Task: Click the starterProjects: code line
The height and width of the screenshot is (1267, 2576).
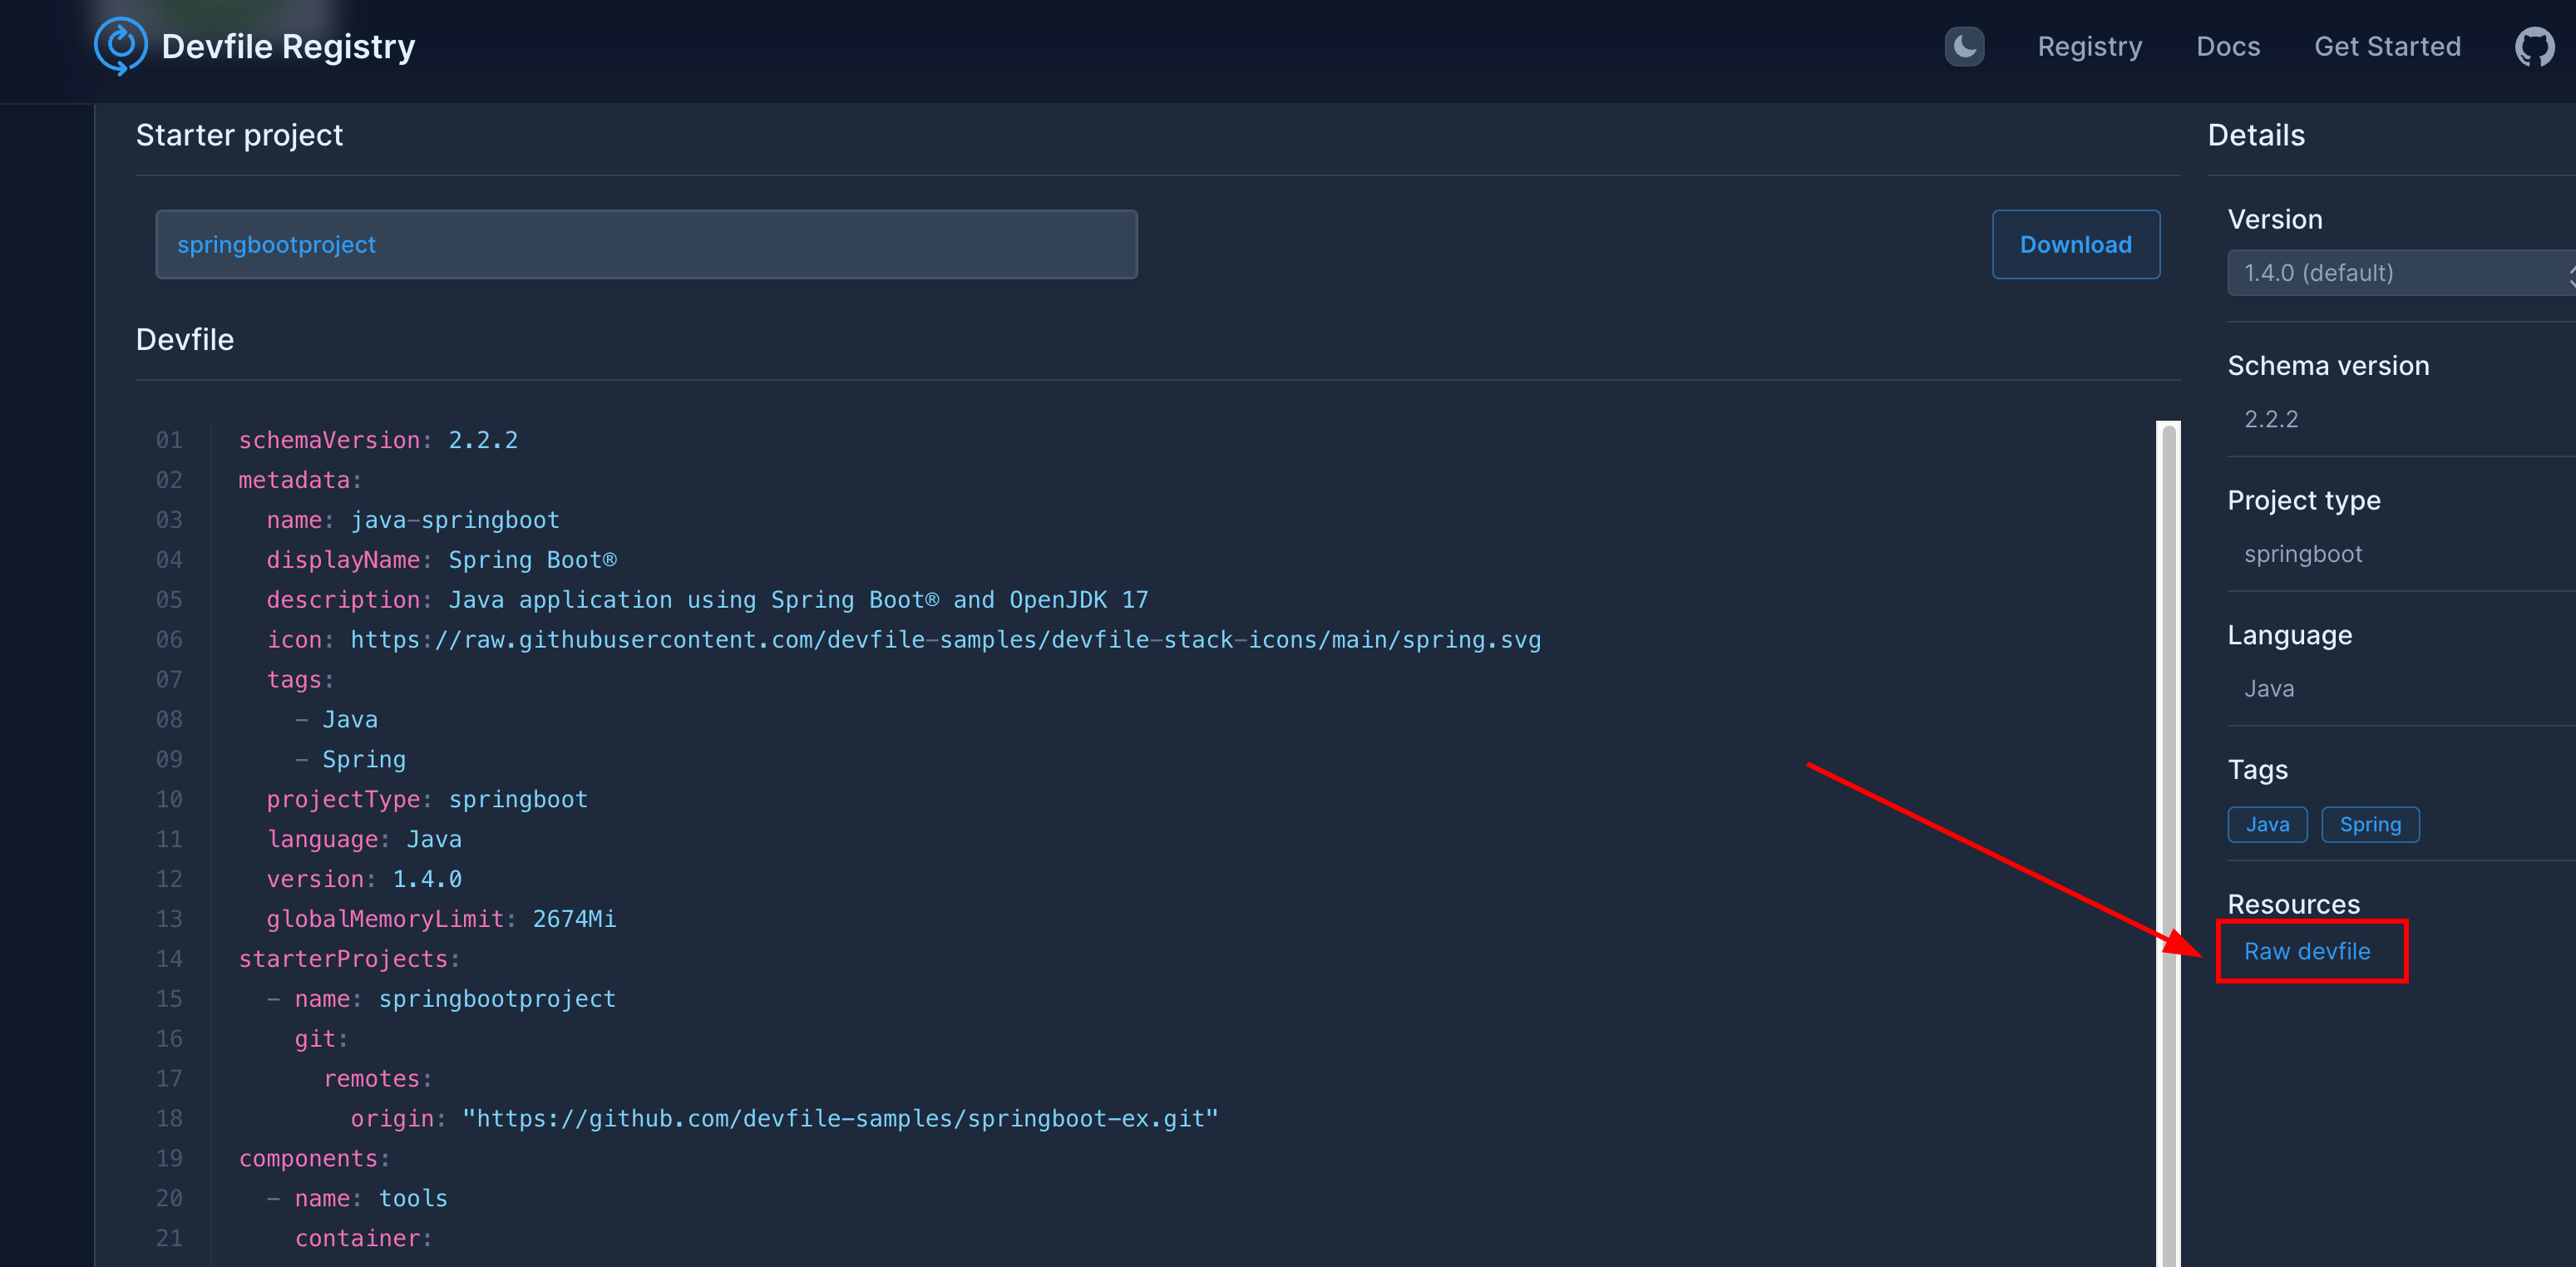Action: (x=349, y=959)
